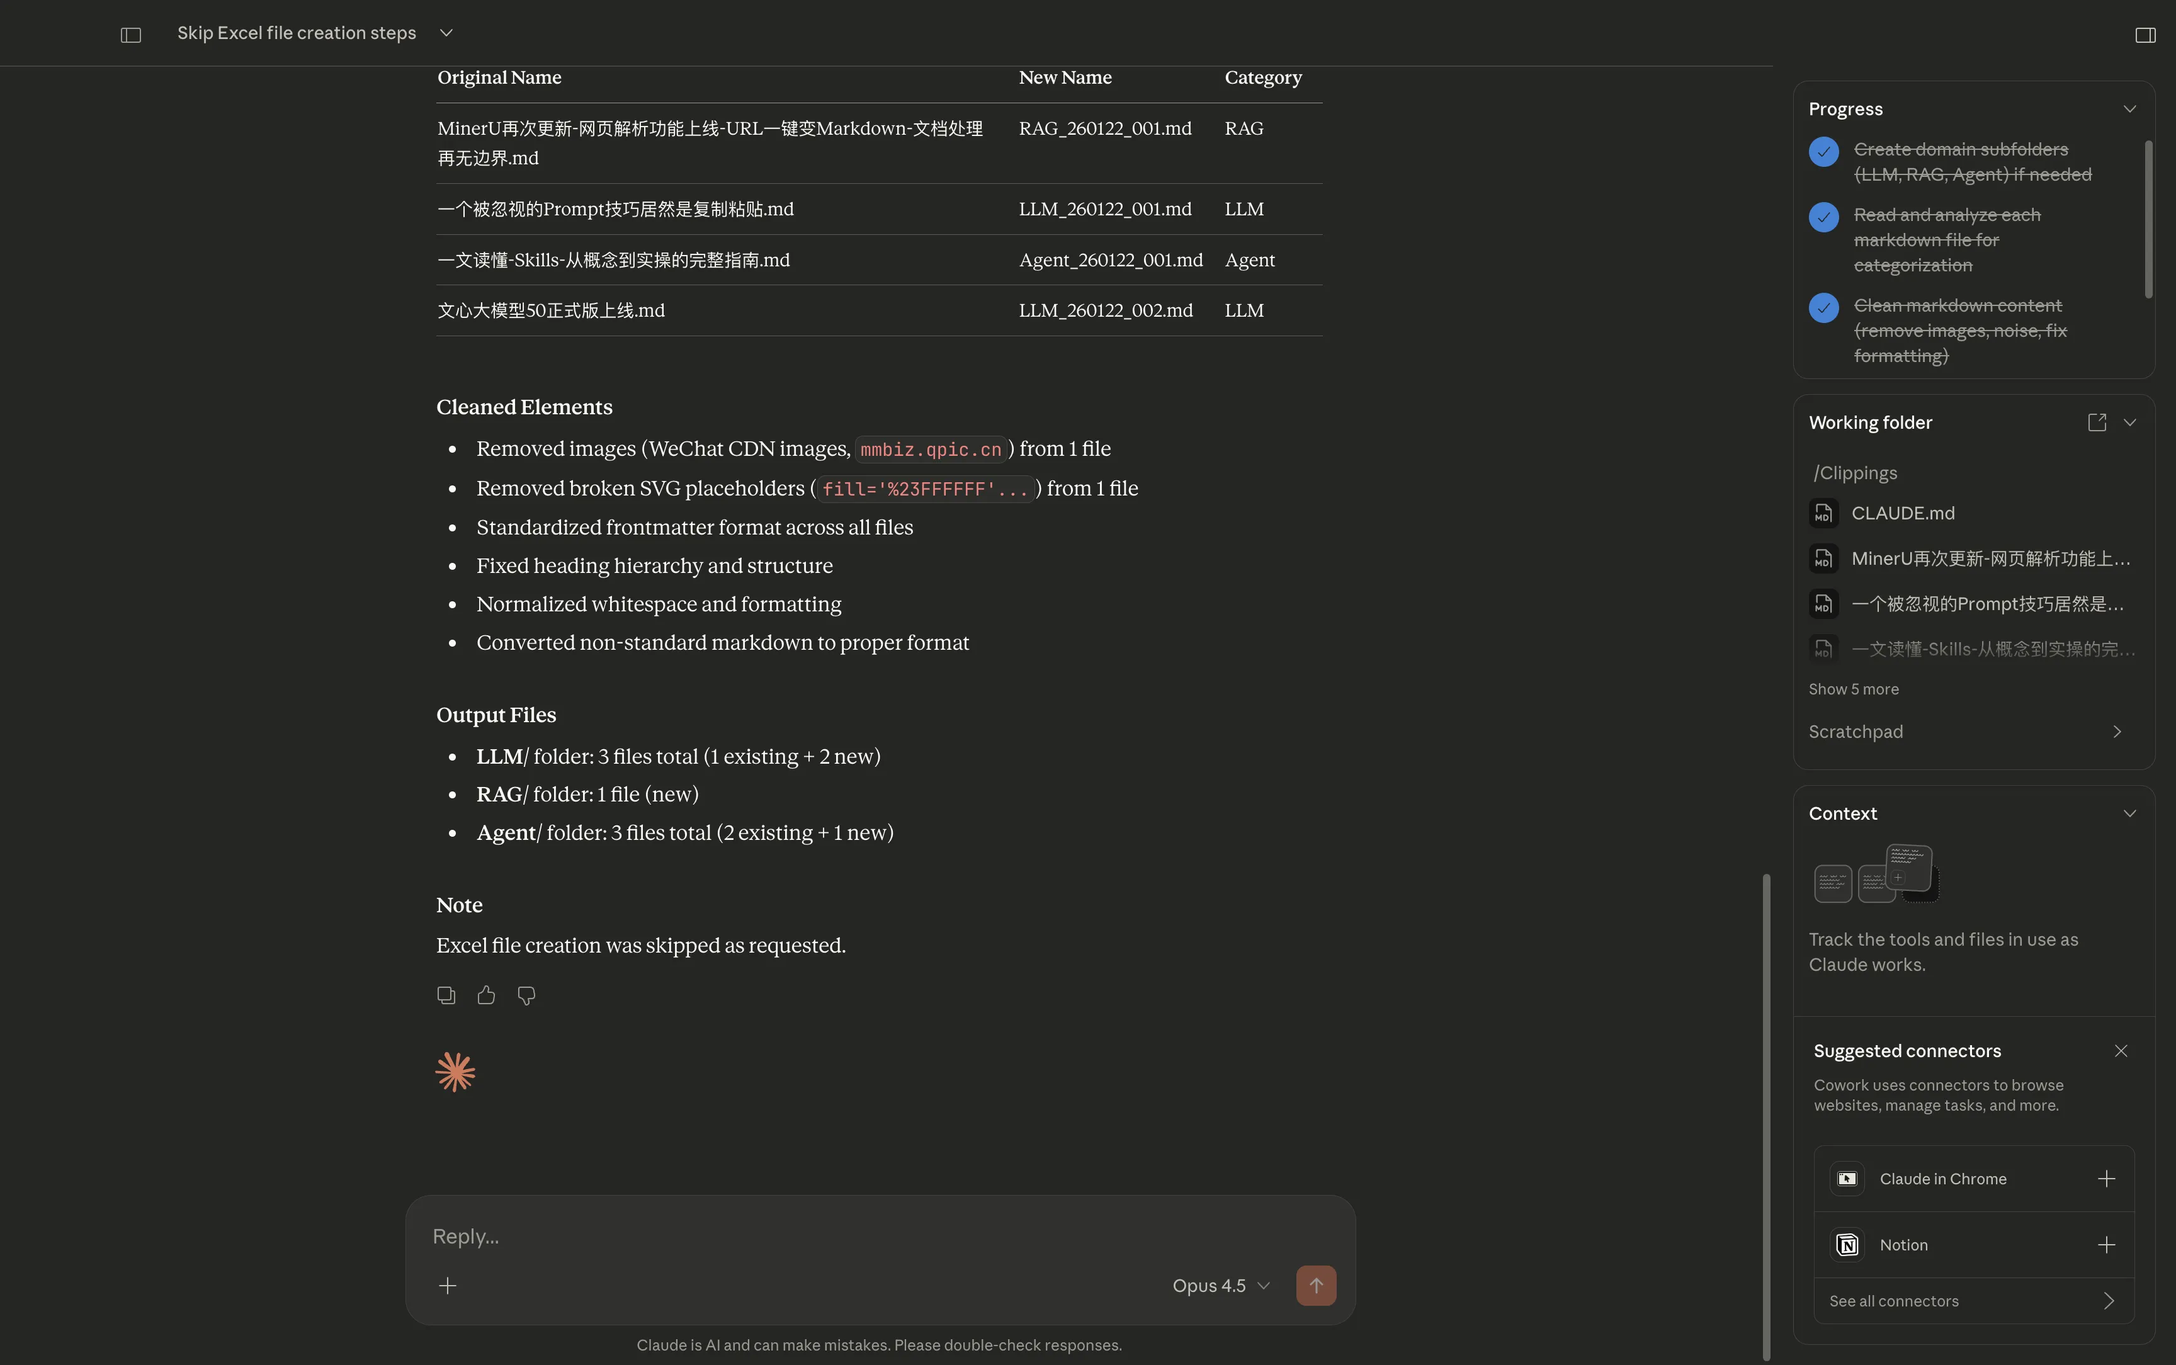
Task: Open CLAUDE.md in the working folder
Action: pos(1903,513)
